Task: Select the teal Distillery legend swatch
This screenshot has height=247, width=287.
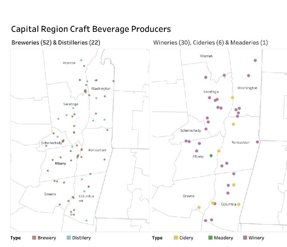Action: point(68,238)
